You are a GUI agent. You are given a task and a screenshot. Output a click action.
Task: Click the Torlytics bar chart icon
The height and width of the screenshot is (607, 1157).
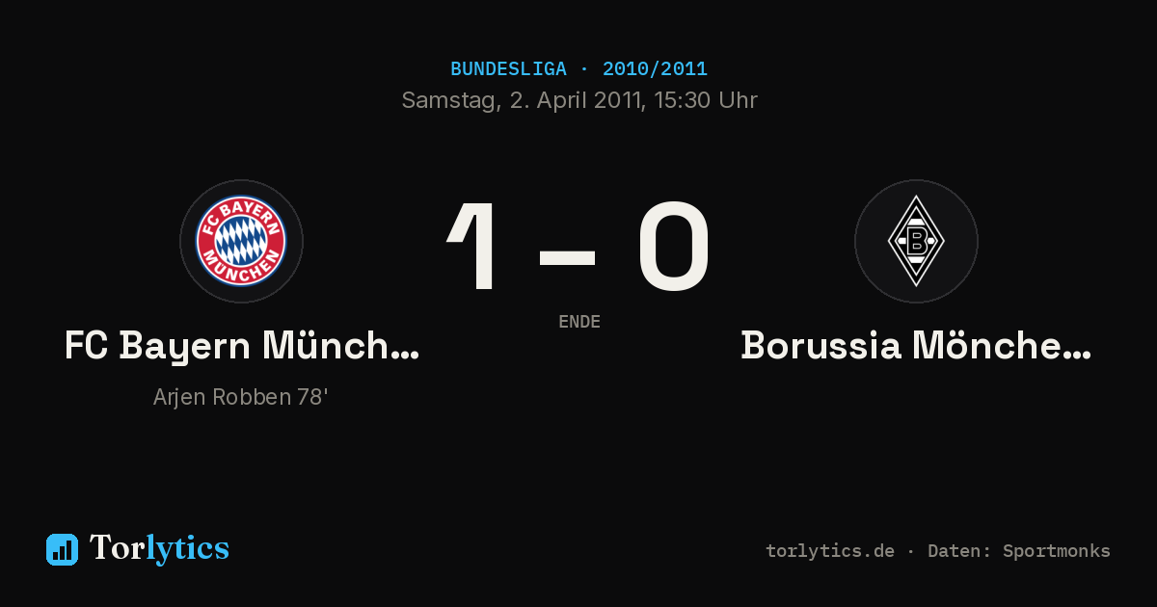coord(62,549)
